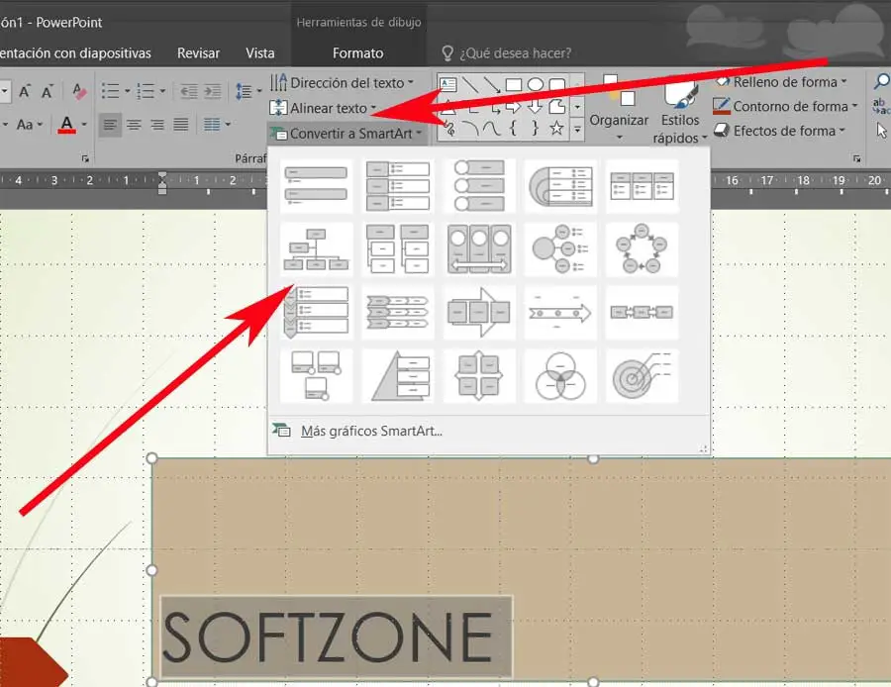The height and width of the screenshot is (687, 891).
Task: Open the Revisar ribbon tab
Action: click(x=198, y=52)
